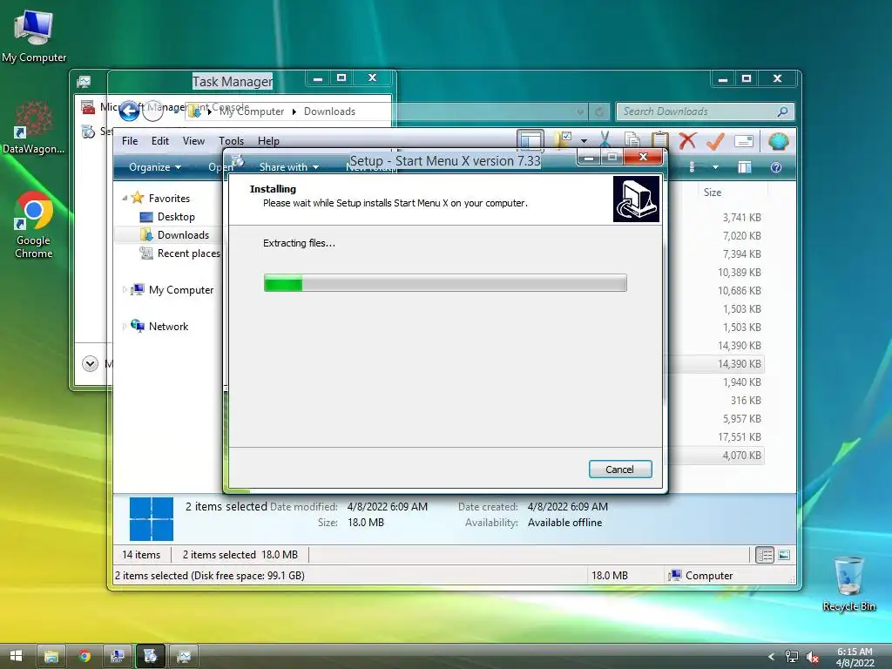Click the folder options icon with checkbox
This screenshot has width=892, height=669.
(564, 140)
